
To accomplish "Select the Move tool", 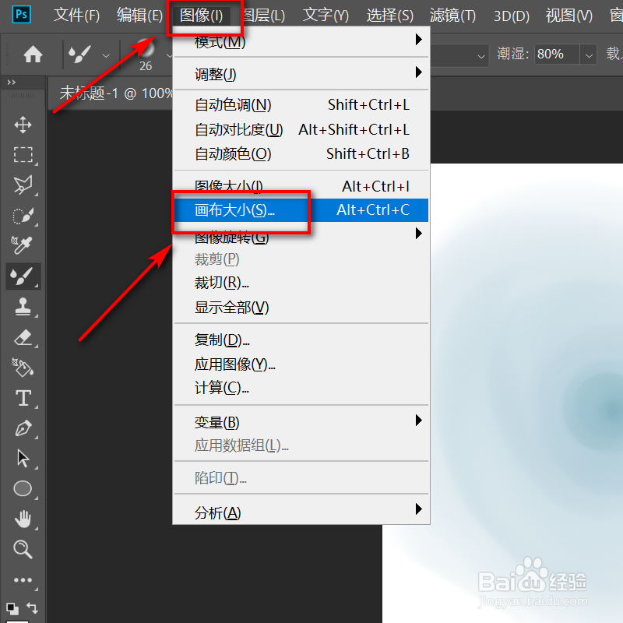I will pyautogui.click(x=23, y=125).
